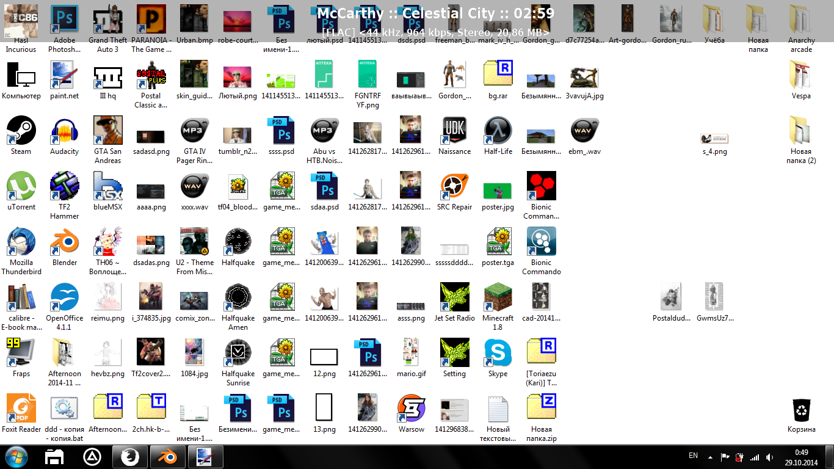This screenshot has height=469, width=834.
Task: Open File Explorer from the taskbar
Action: pos(56,457)
